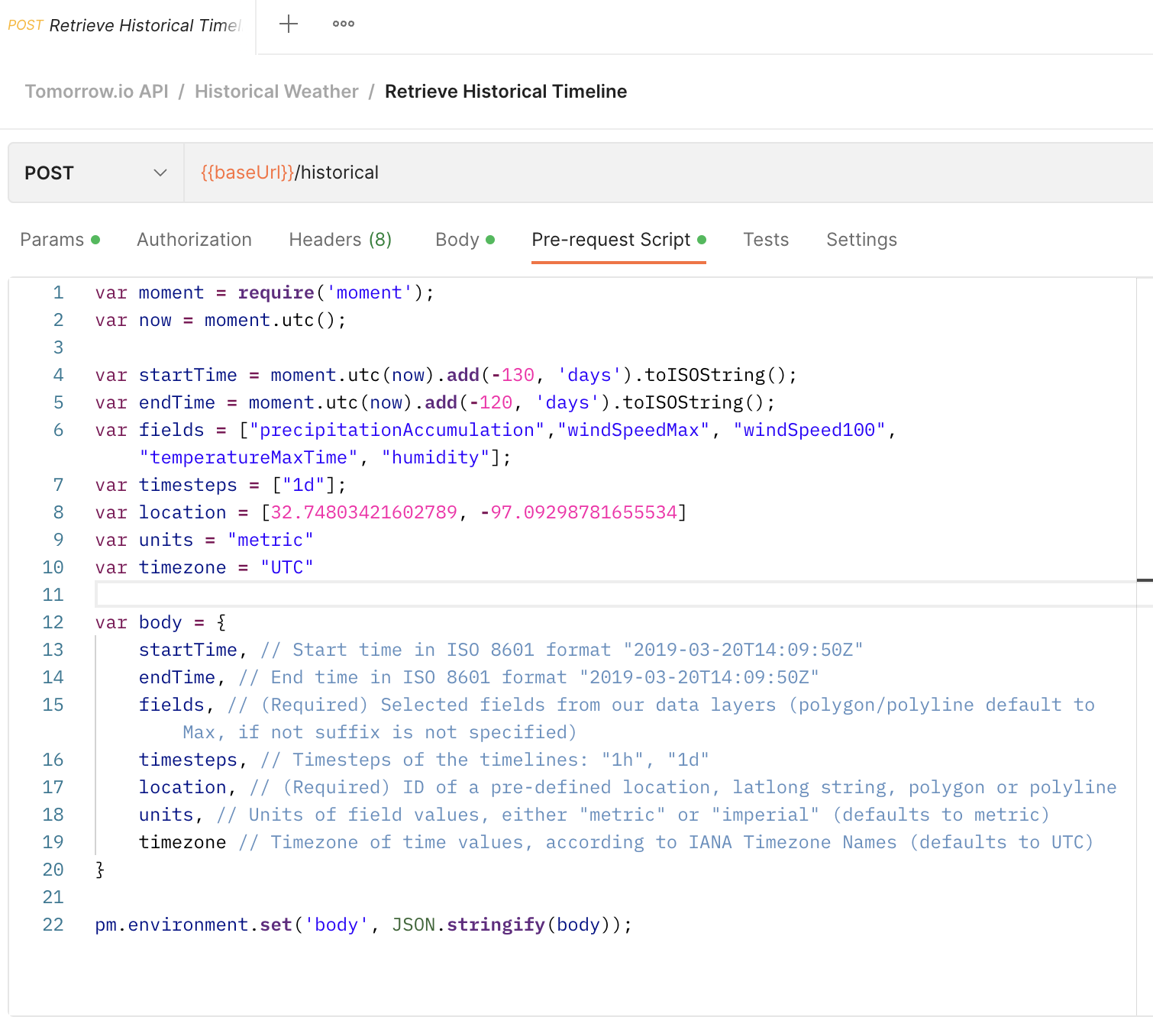1153x1020 pixels.
Task: Switch to the Tests tab
Action: tap(766, 240)
